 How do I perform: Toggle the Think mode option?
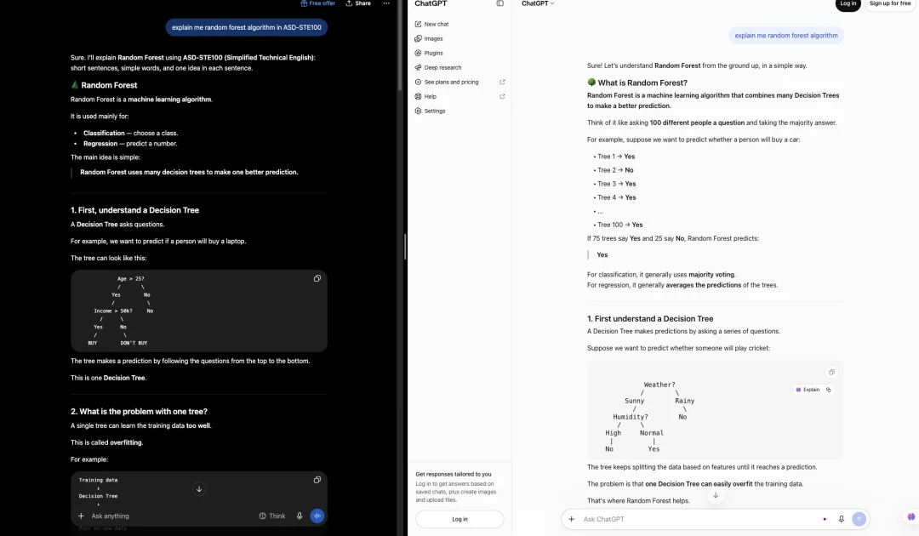pyautogui.click(x=272, y=516)
